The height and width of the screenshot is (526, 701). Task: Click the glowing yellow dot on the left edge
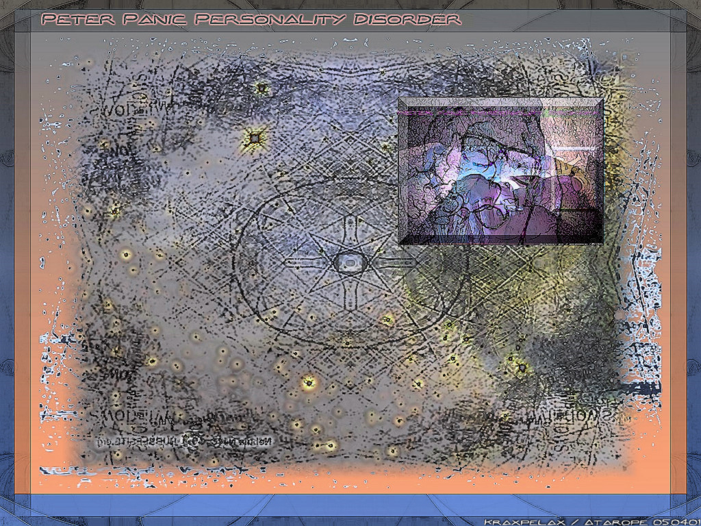[125, 255]
